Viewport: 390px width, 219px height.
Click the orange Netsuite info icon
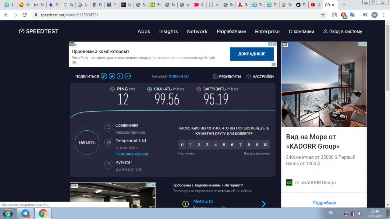click(x=186, y=204)
